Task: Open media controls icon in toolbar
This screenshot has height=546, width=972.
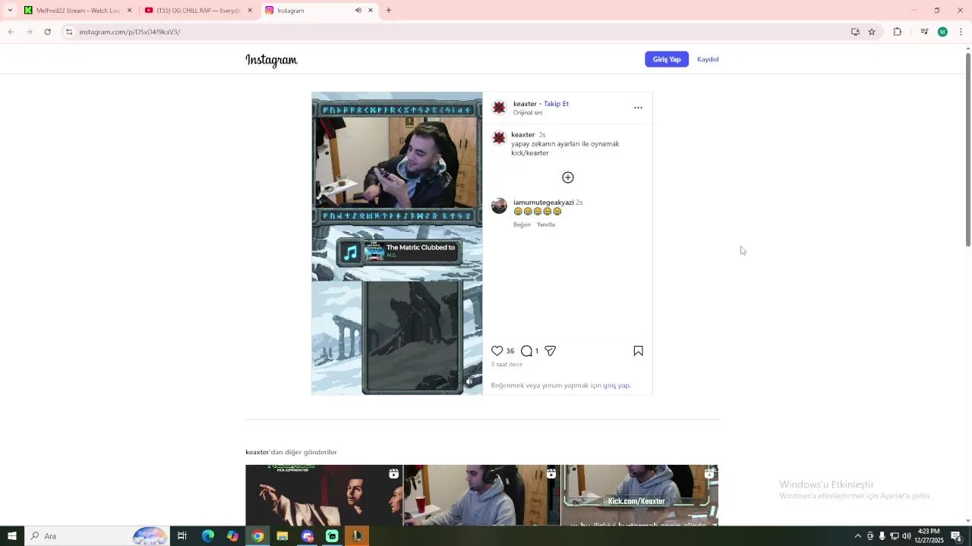Action: click(x=924, y=32)
